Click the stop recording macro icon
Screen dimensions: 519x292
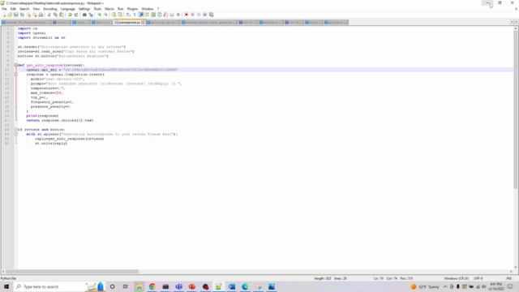(x=193, y=15)
